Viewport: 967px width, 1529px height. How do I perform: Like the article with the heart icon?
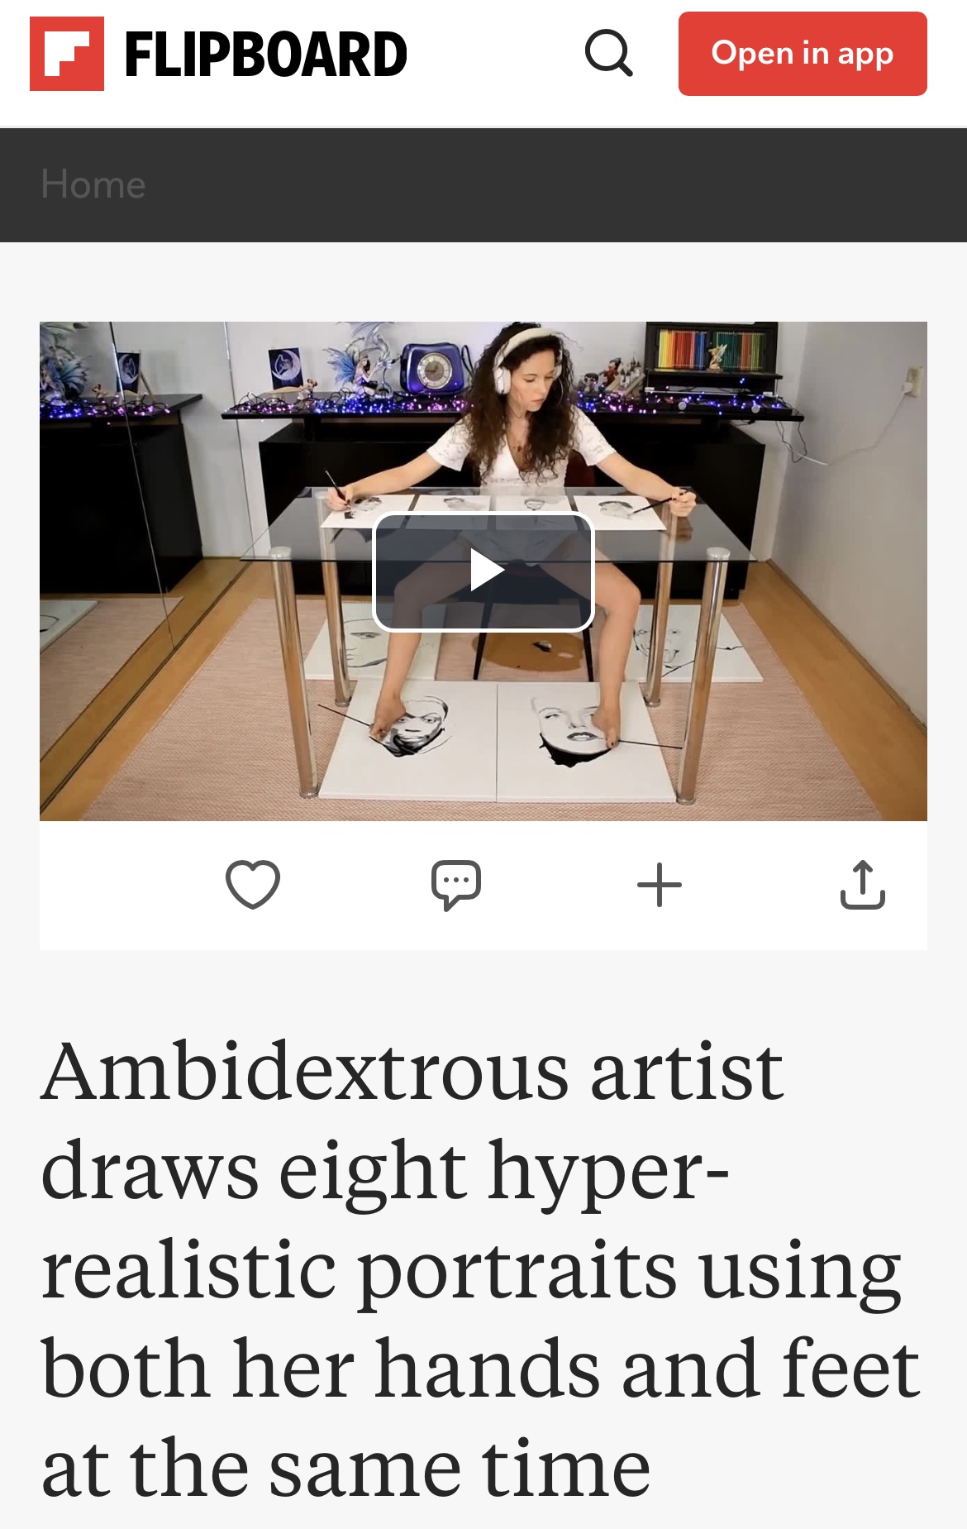253,885
